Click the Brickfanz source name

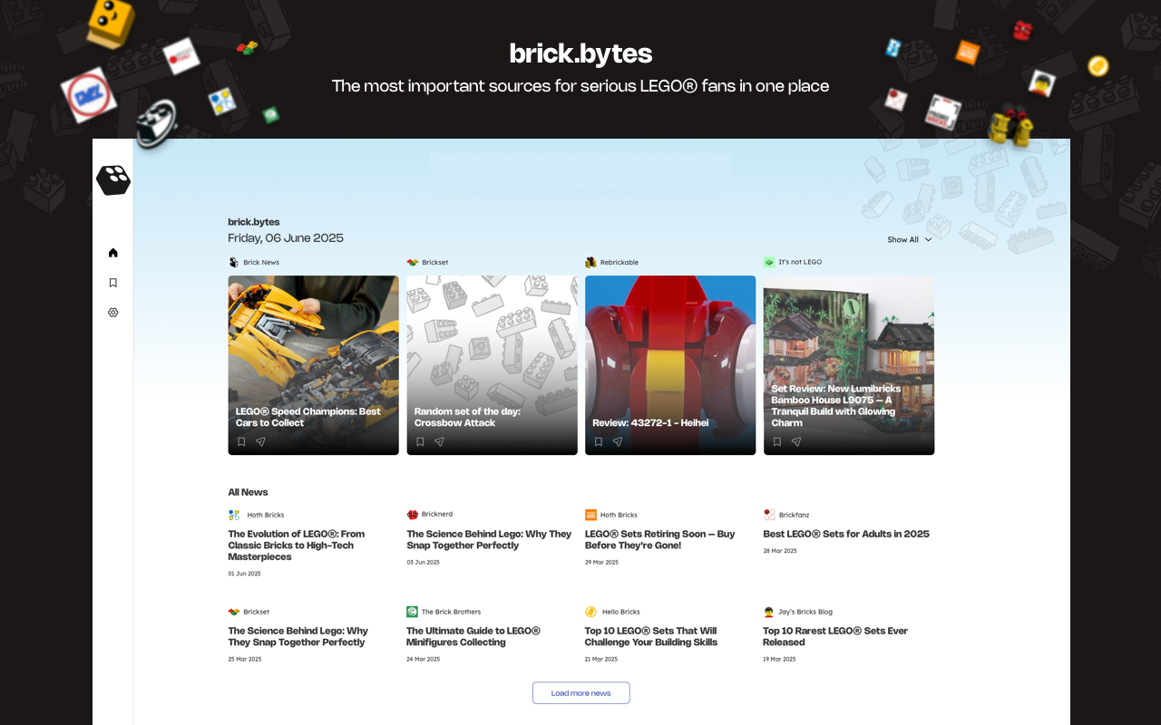point(795,515)
